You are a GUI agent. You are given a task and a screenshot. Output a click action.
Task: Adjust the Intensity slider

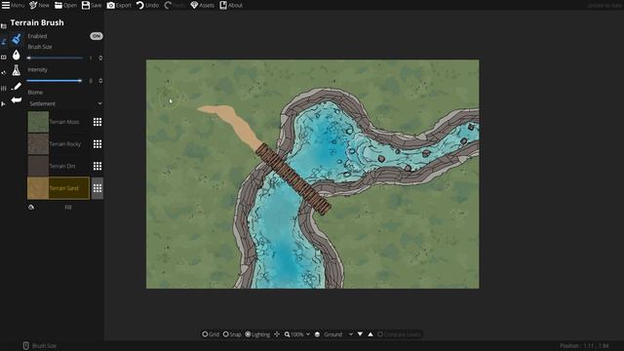(55, 81)
